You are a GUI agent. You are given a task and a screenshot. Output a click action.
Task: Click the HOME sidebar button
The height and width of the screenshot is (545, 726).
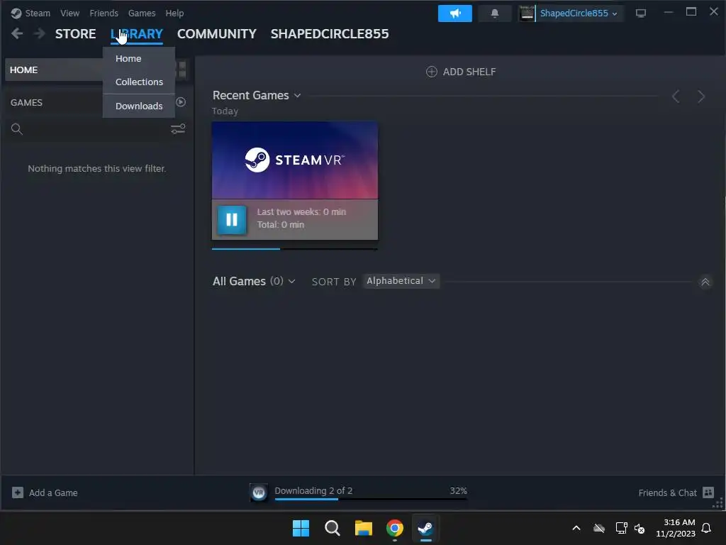pos(54,70)
